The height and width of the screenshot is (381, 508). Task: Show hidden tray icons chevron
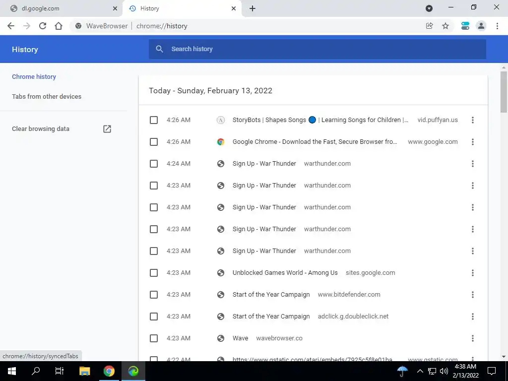point(420,371)
